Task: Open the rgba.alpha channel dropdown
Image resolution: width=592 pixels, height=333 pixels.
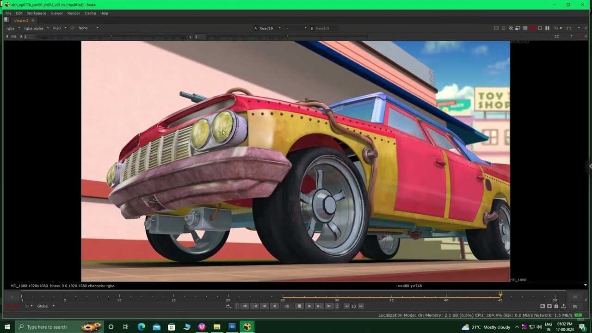Action: click(x=36, y=28)
